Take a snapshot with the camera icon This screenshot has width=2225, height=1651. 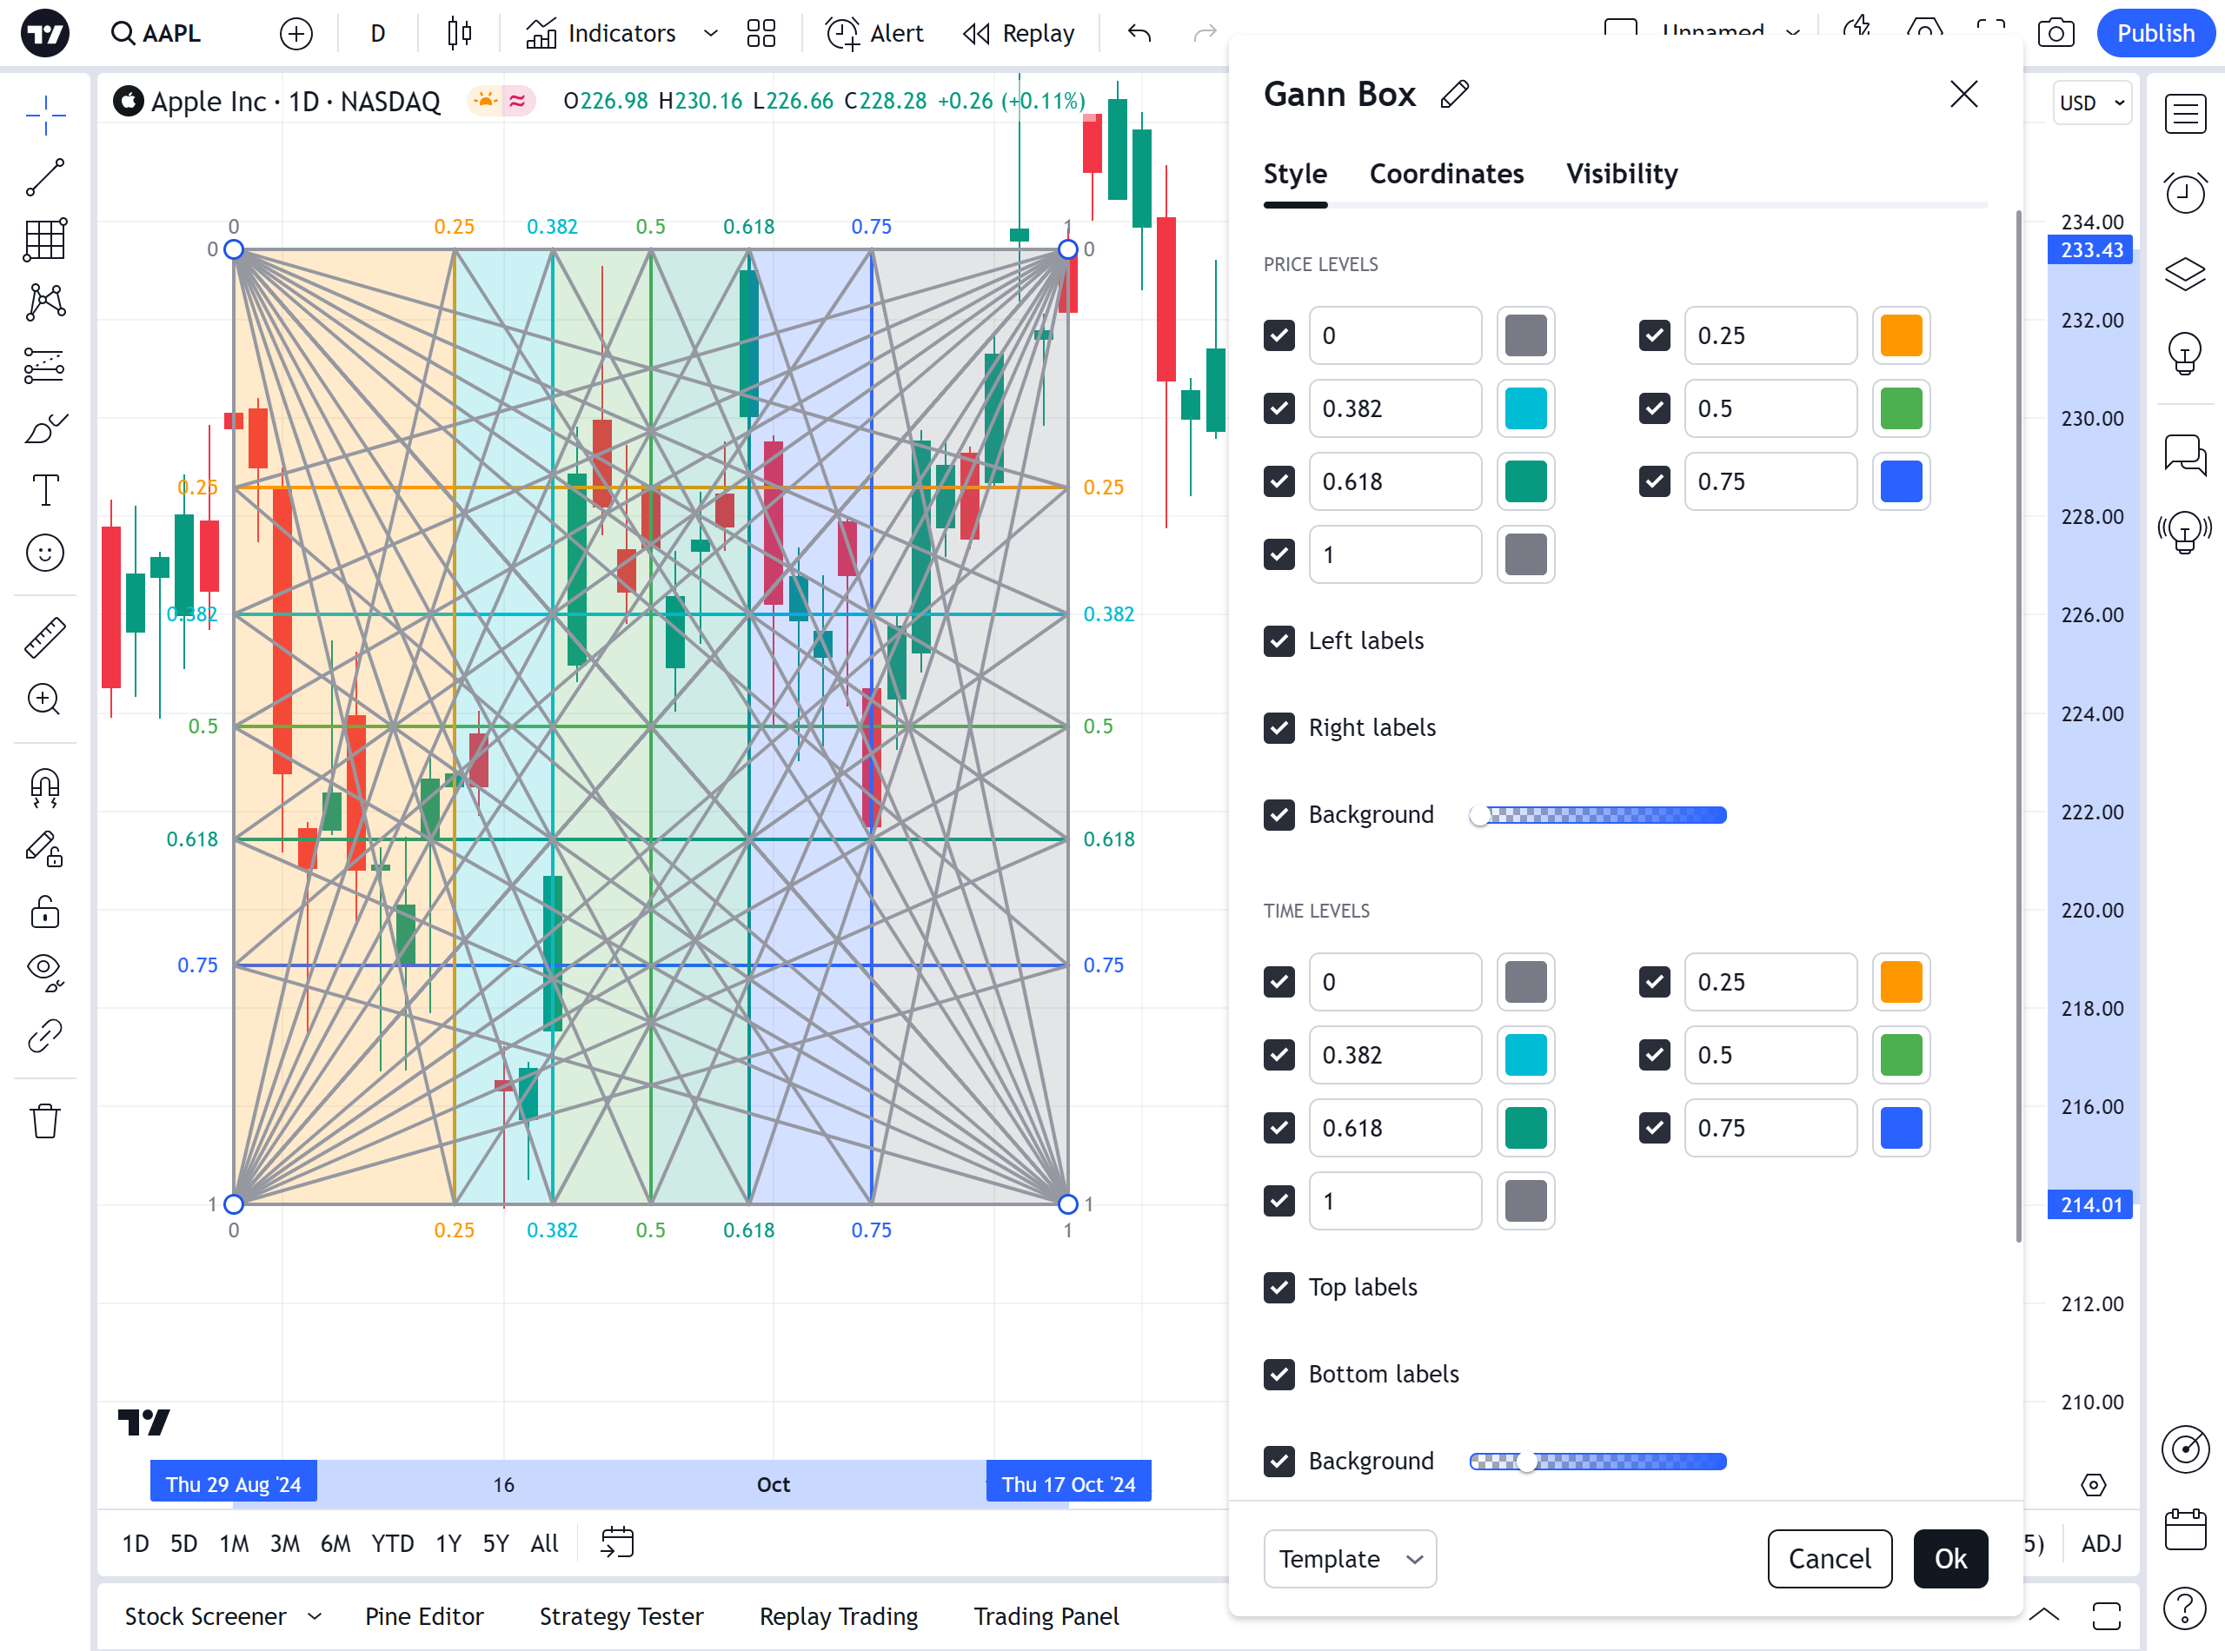(2055, 33)
